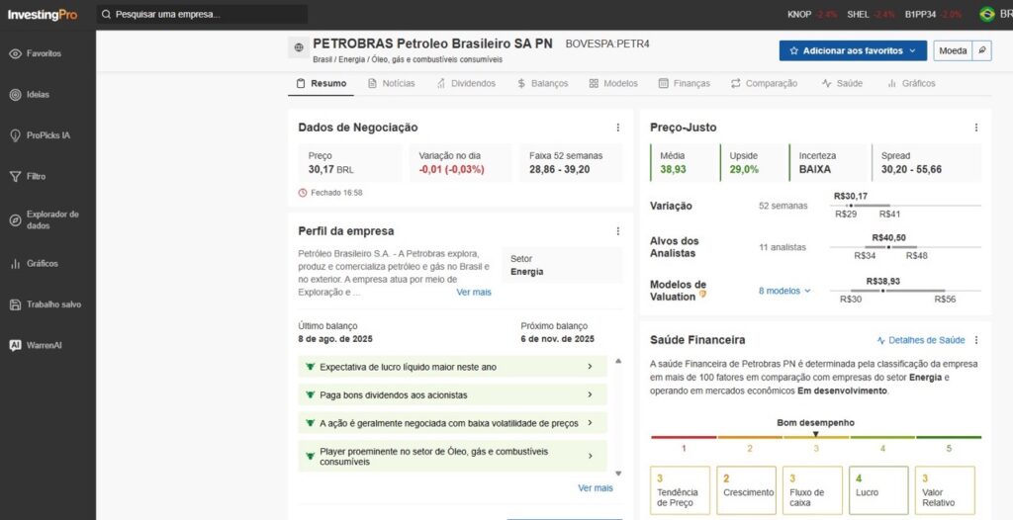
Task: Click the globe icon beside PETROBRAS title
Action: (x=299, y=47)
